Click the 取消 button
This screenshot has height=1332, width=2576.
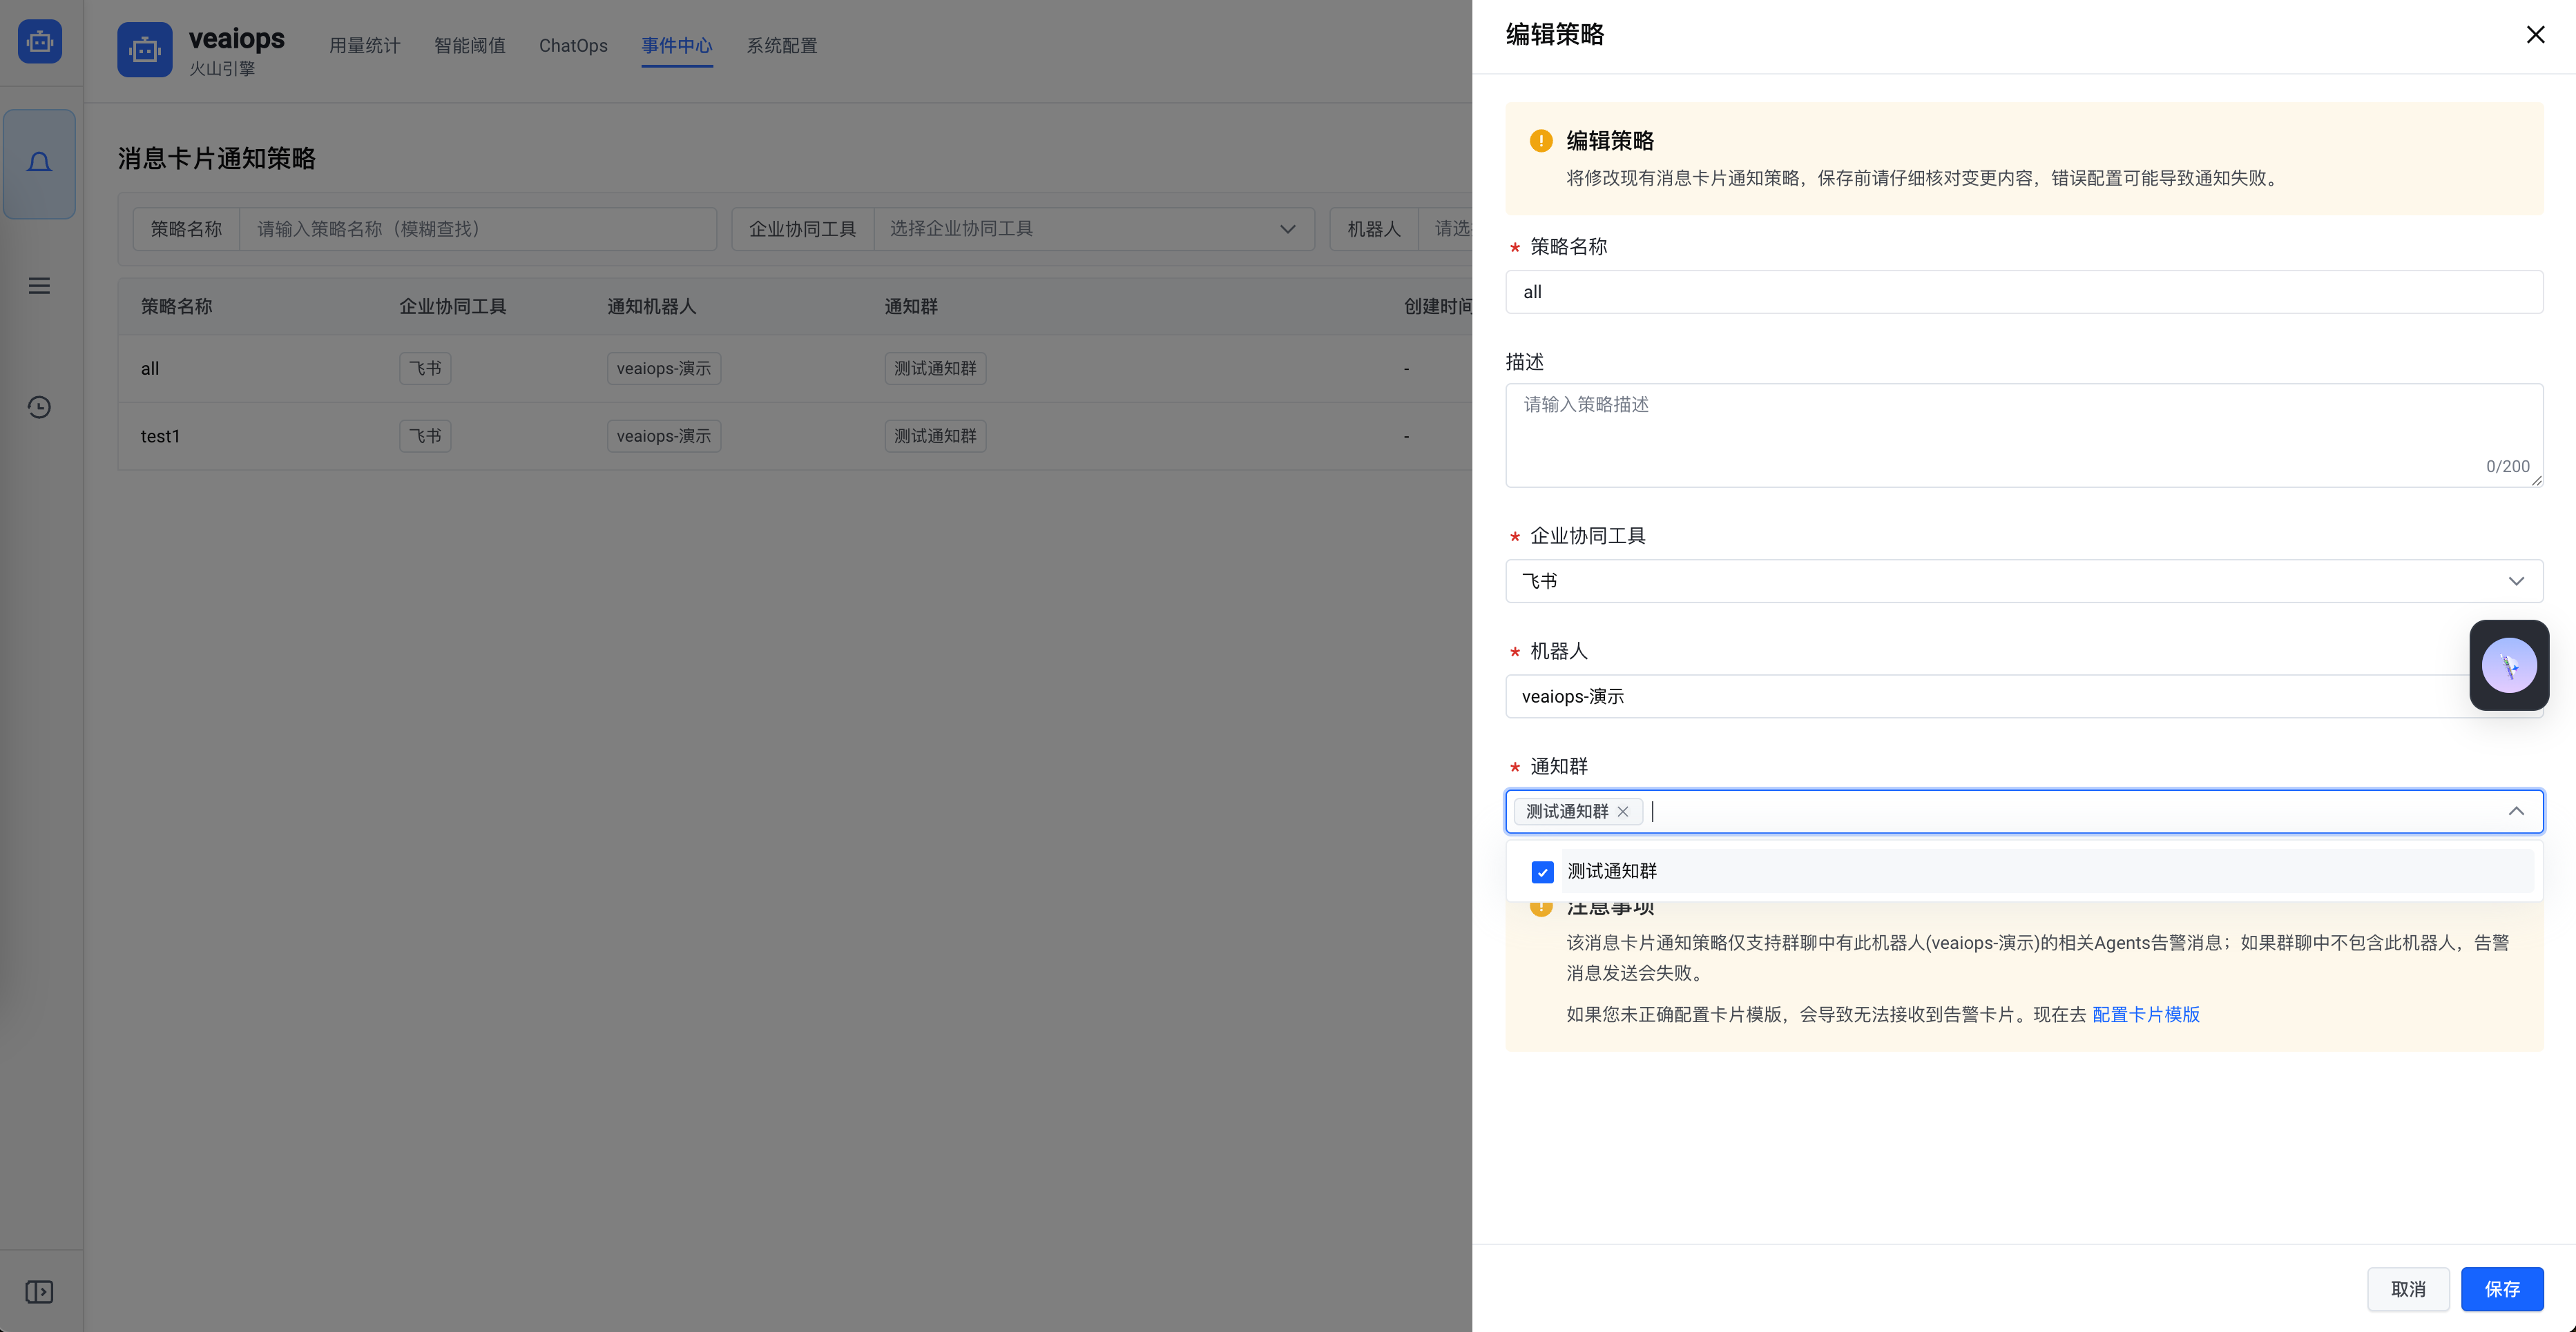point(2408,1289)
